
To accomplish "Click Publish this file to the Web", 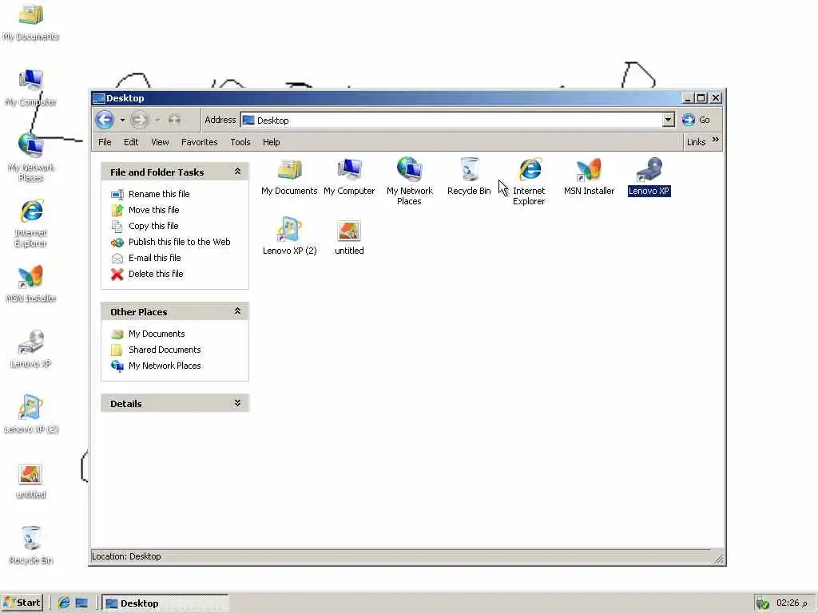I will click(180, 242).
